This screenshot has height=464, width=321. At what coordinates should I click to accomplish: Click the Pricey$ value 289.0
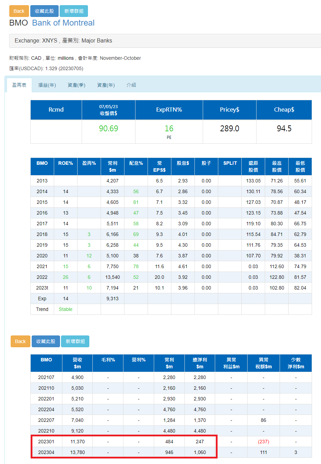[230, 129]
